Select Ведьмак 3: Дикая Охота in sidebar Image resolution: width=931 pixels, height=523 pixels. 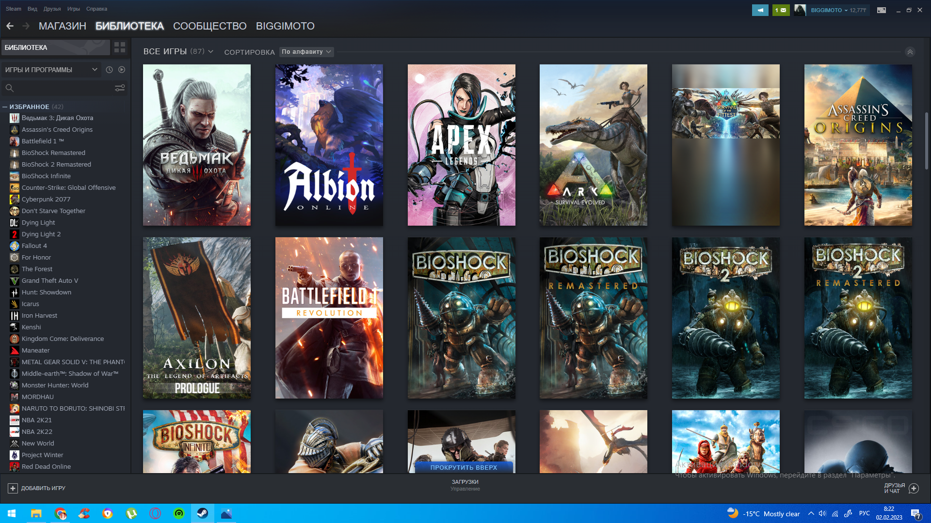[x=57, y=118]
